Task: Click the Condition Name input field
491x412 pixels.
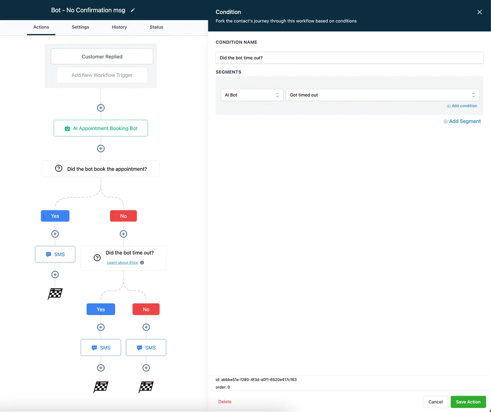Action: [349, 58]
